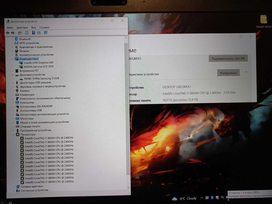Show hidden tray icons chevron
Viewport: 272px width, 204px height.
[202, 198]
